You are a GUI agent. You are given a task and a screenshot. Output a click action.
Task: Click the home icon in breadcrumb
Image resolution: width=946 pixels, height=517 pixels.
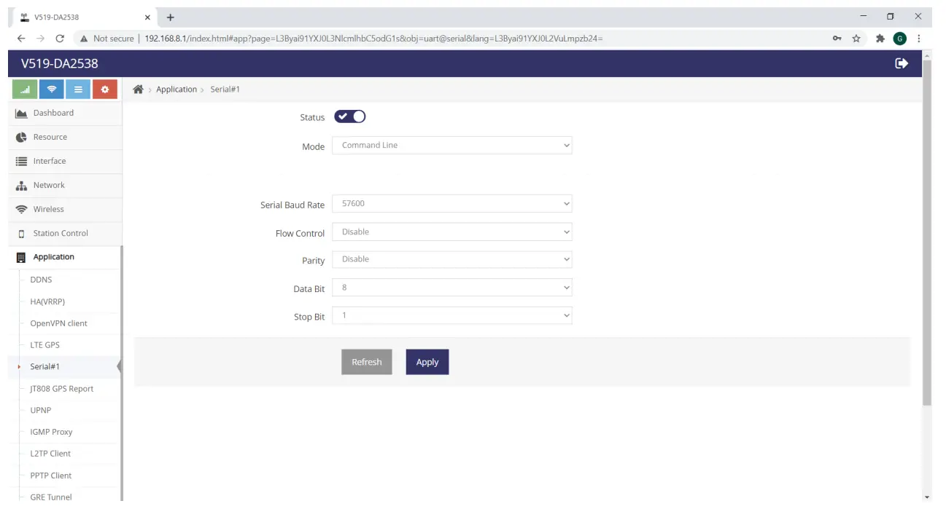(x=138, y=89)
